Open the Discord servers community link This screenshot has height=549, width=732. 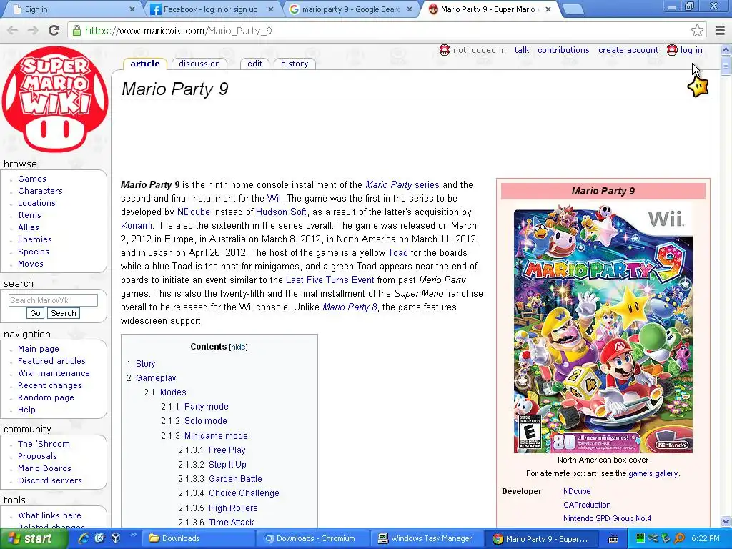[x=49, y=480]
